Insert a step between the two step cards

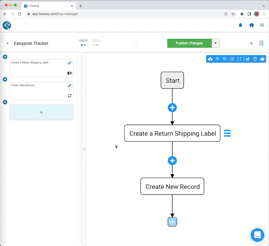coord(5,80)
